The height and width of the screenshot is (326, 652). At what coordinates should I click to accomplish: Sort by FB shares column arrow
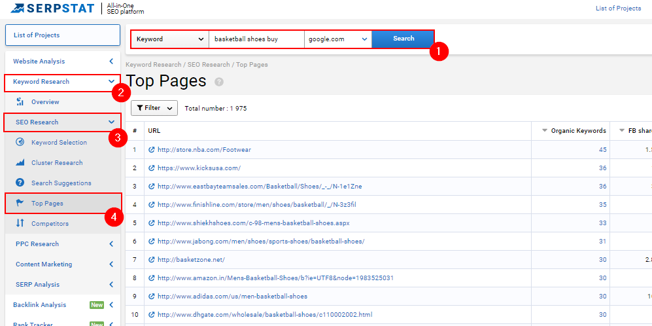click(622, 131)
